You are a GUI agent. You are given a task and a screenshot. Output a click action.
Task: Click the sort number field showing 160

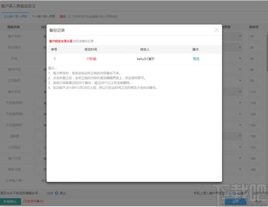[x=255, y=159]
